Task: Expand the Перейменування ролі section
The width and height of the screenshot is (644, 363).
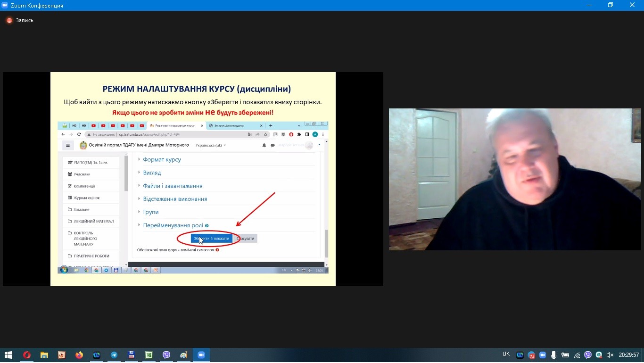Action: (x=173, y=225)
